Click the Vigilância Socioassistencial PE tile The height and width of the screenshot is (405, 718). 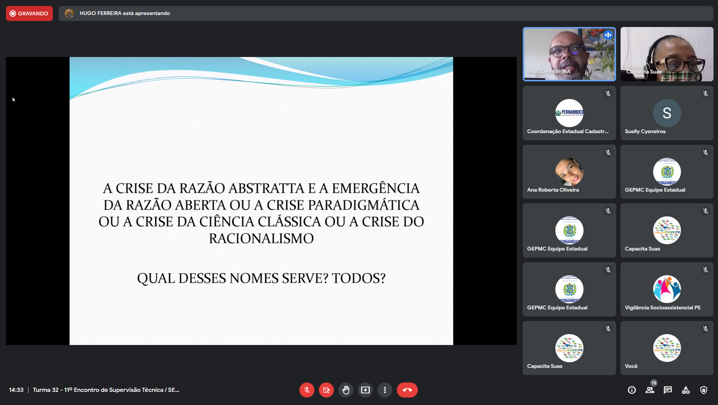tap(667, 289)
